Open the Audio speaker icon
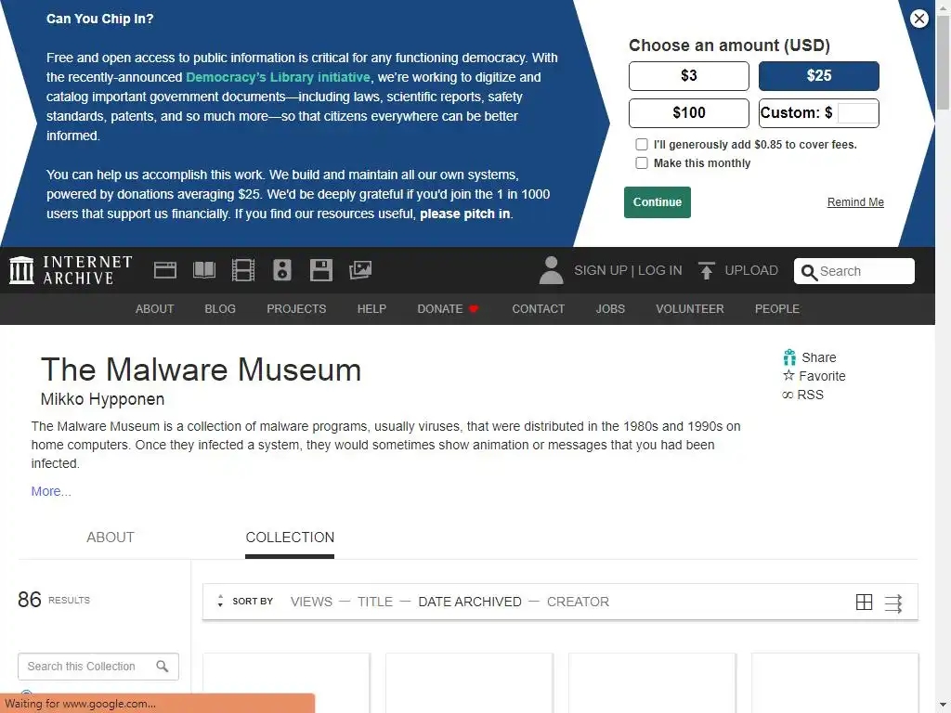This screenshot has height=713, width=951. coord(282,270)
